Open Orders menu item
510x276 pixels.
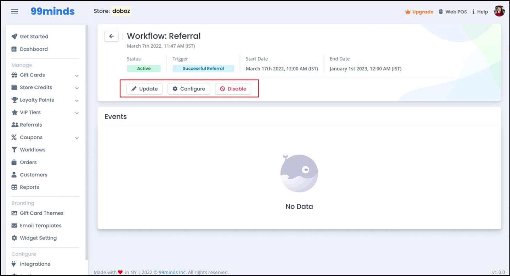pos(28,162)
